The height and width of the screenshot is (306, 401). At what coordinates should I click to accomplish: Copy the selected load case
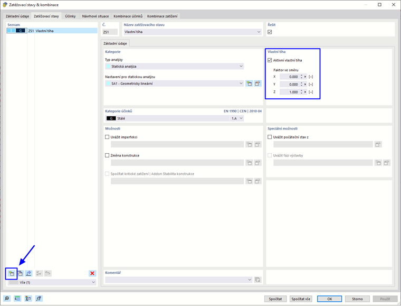point(20,273)
